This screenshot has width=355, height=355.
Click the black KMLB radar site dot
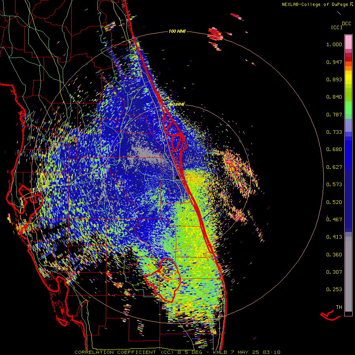[x=177, y=178]
